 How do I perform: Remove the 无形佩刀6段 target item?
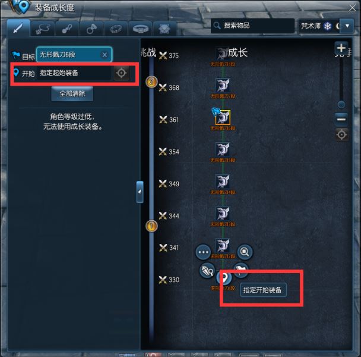(104, 55)
